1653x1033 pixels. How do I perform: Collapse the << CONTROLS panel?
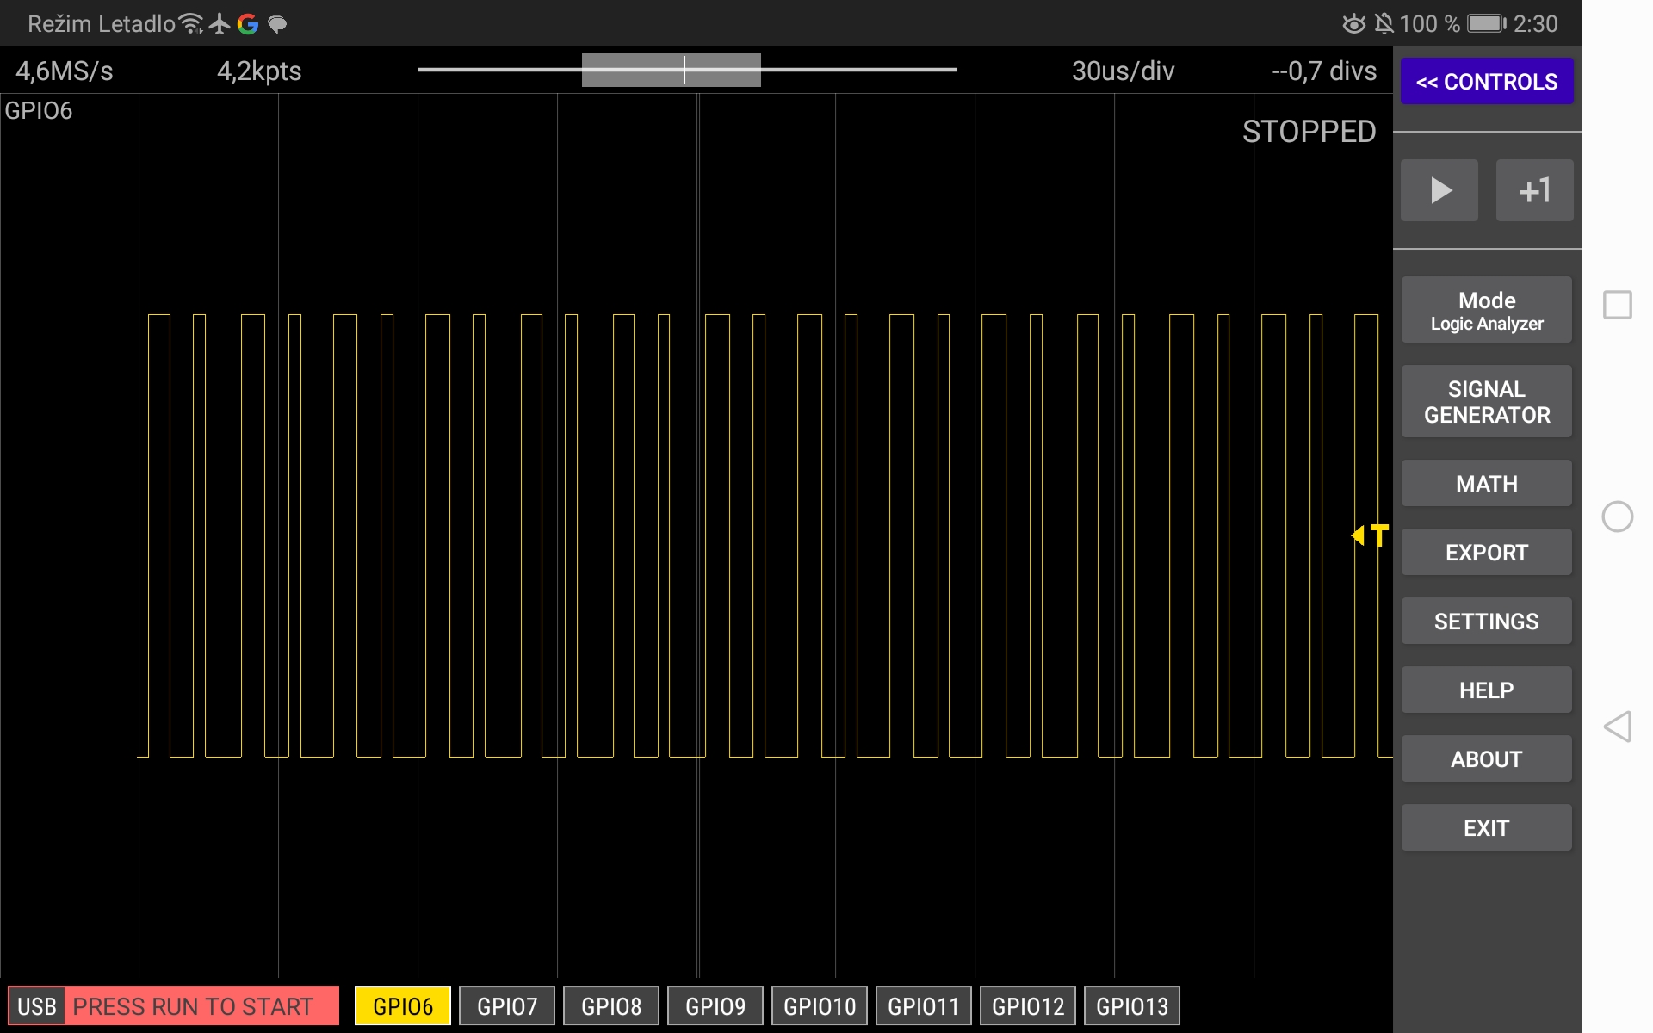(1486, 82)
